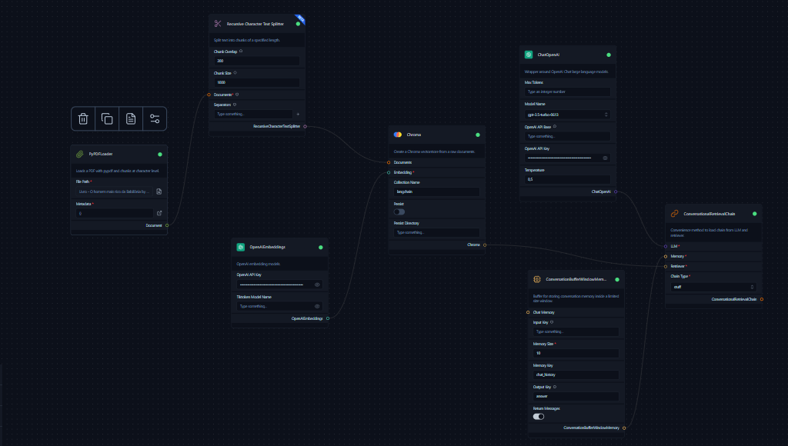This screenshot has height=446, width=788.
Task: Open the file picker beside File Path
Action: click(159, 191)
